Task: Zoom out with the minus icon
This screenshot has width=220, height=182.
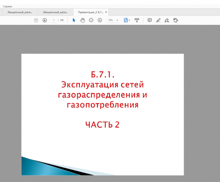Action: [x=91, y=20]
